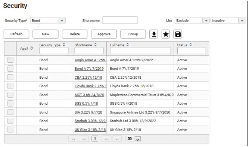The width and height of the screenshot is (249, 147).
Task: Click the Refresh button
Action: point(16,34)
